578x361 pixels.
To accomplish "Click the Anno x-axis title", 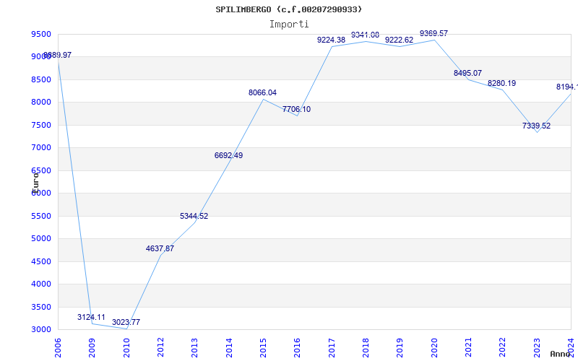I will point(560,354).
